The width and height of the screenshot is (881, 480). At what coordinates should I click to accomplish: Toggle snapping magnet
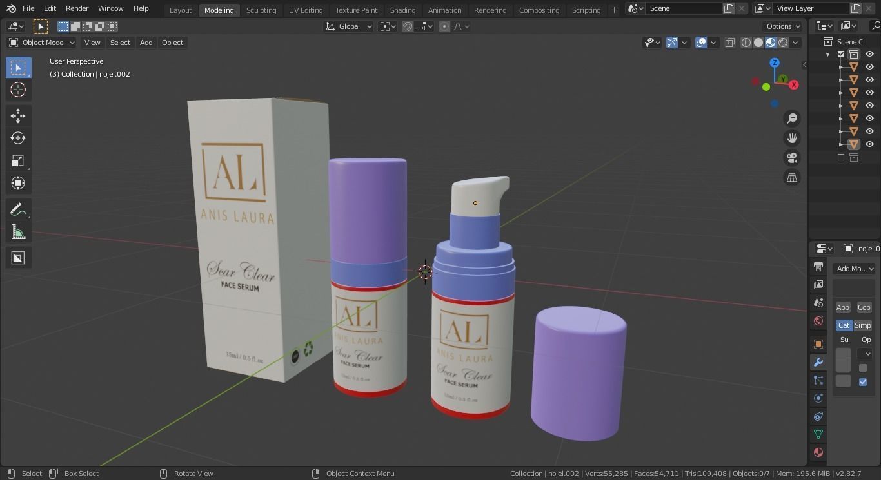[408, 26]
